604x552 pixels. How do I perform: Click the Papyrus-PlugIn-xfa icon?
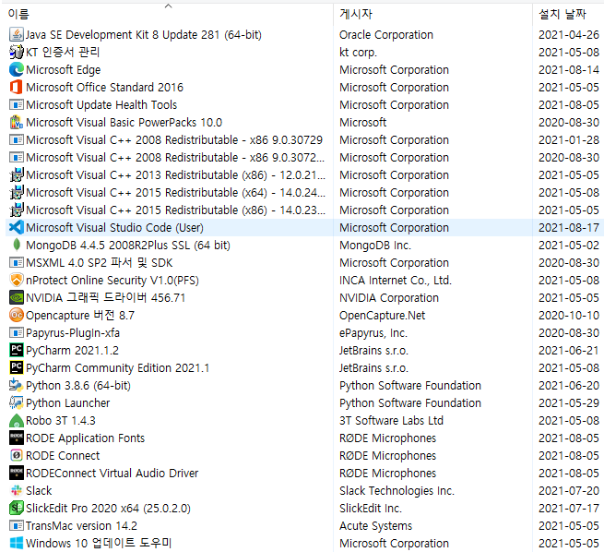[x=17, y=332]
